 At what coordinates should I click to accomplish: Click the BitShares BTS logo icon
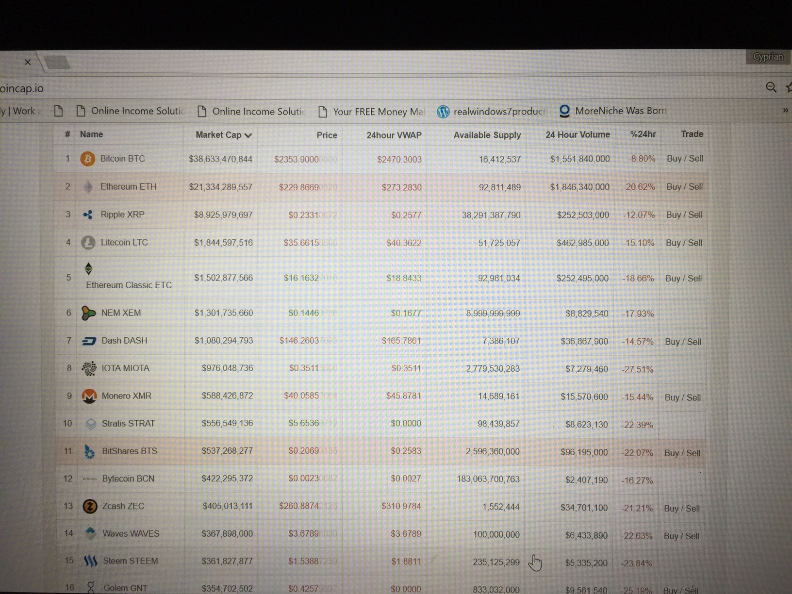coord(90,452)
